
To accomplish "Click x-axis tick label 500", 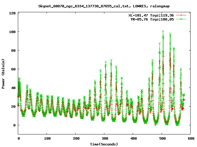I will 163,138.
